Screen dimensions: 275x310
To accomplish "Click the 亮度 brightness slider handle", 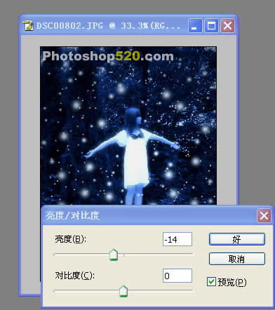I will click(x=114, y=255).
